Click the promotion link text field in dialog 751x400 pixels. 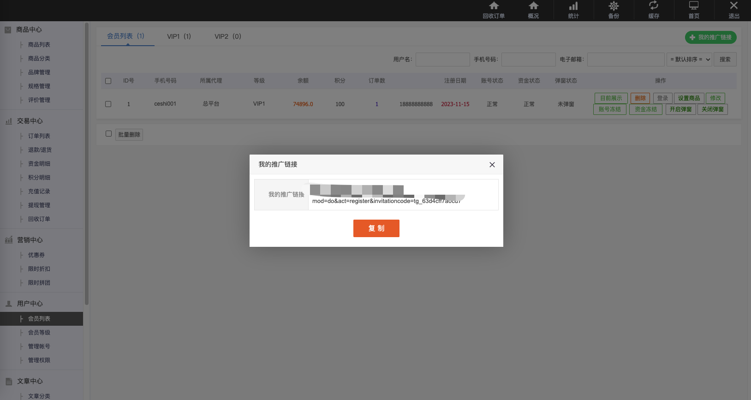403,195
